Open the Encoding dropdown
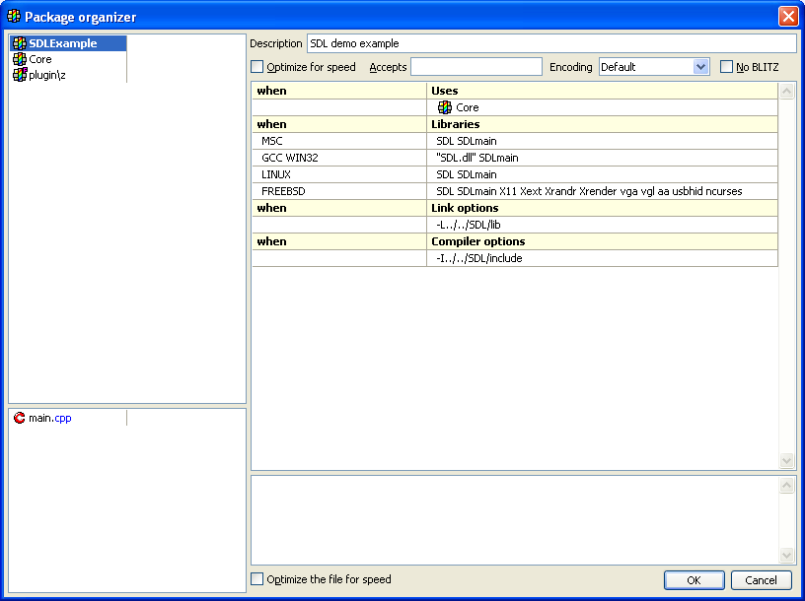Image resolution: width=805 pixels, height=601 pixels. pos(700,67)
